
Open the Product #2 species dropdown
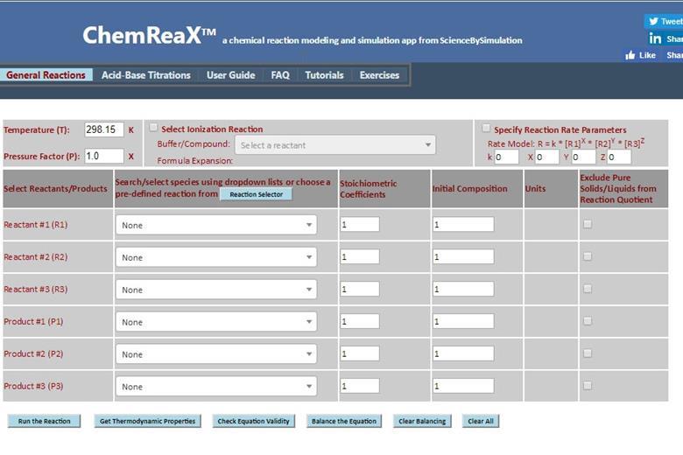[x=216, y=354]
